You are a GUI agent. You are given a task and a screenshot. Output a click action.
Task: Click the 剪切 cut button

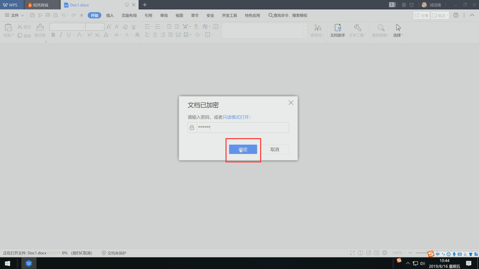point(24,27)
